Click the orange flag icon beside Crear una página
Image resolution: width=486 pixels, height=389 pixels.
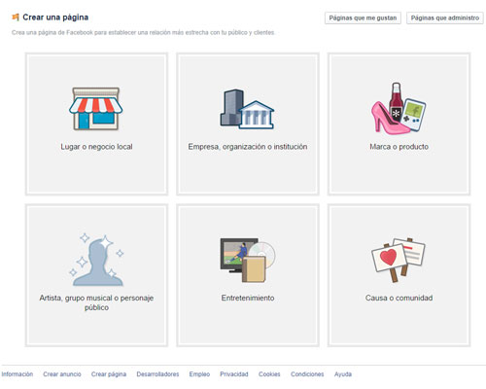click(16, 18)
